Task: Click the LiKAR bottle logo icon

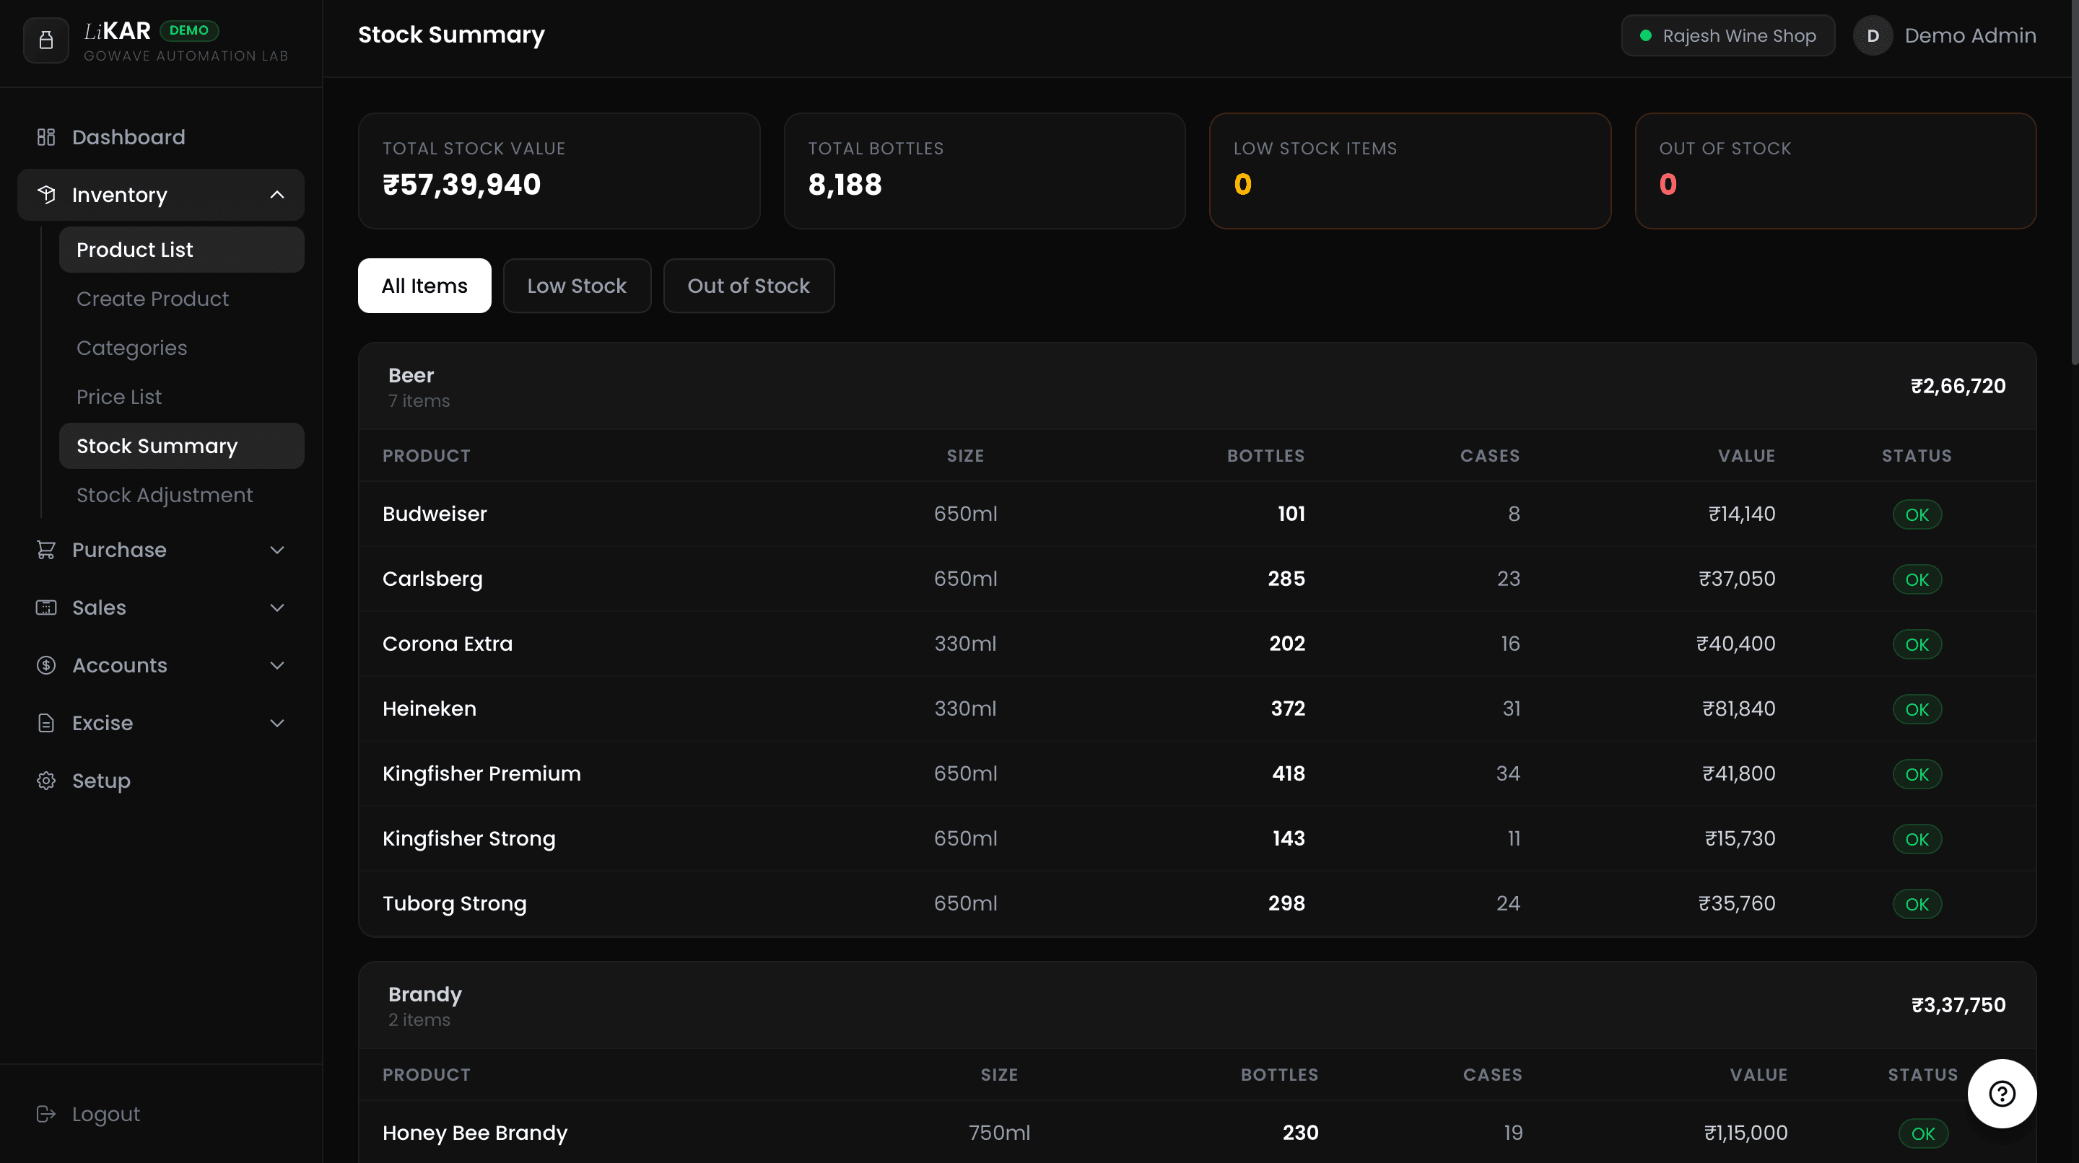Action: [46, 40]
